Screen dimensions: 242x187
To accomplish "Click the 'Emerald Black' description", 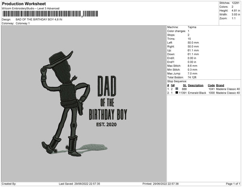I will click(x=197, y=93).
